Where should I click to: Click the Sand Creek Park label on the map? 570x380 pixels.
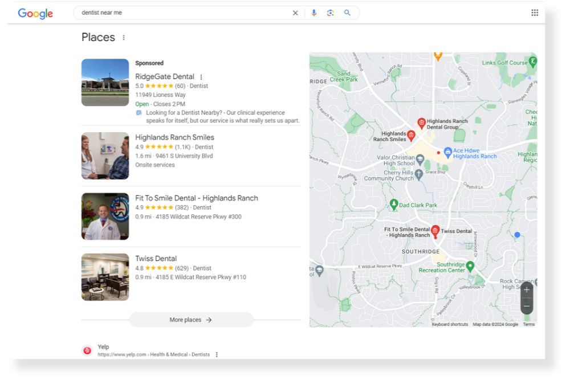(344, 76)
